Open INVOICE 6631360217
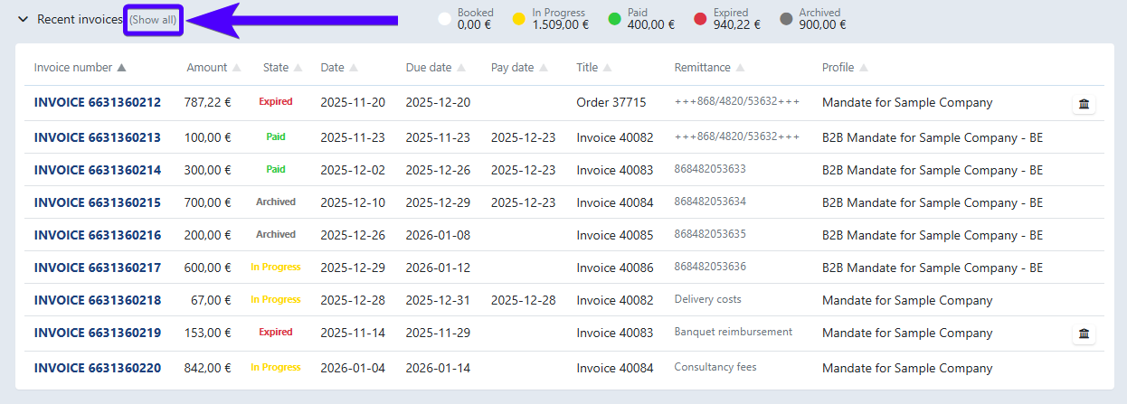This screenshot has width=1127, height=404. [x=98, y=268]
